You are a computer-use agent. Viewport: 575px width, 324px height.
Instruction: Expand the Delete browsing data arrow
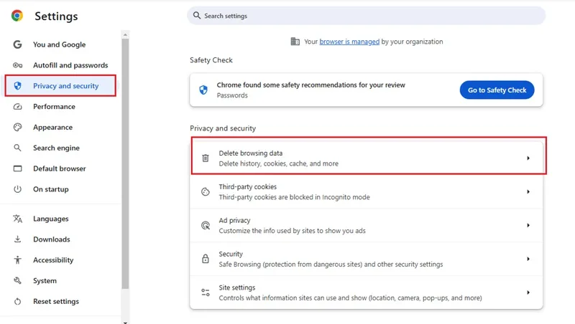(528, 158)
